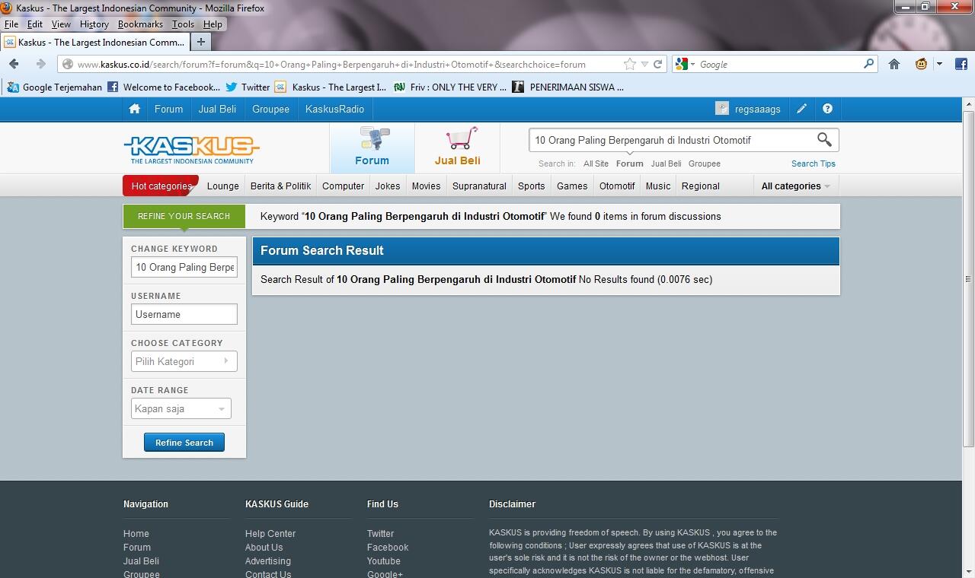Open the File menu
The height and width of the screenshot is (578, 975).
tap(11, 24)
